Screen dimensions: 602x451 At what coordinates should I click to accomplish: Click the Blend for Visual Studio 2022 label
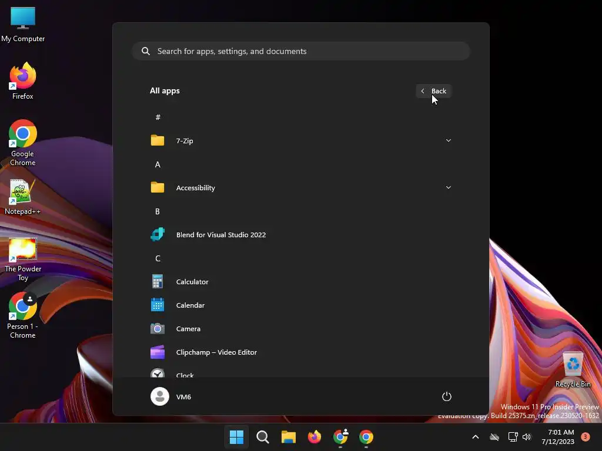[x=221, y=235]
